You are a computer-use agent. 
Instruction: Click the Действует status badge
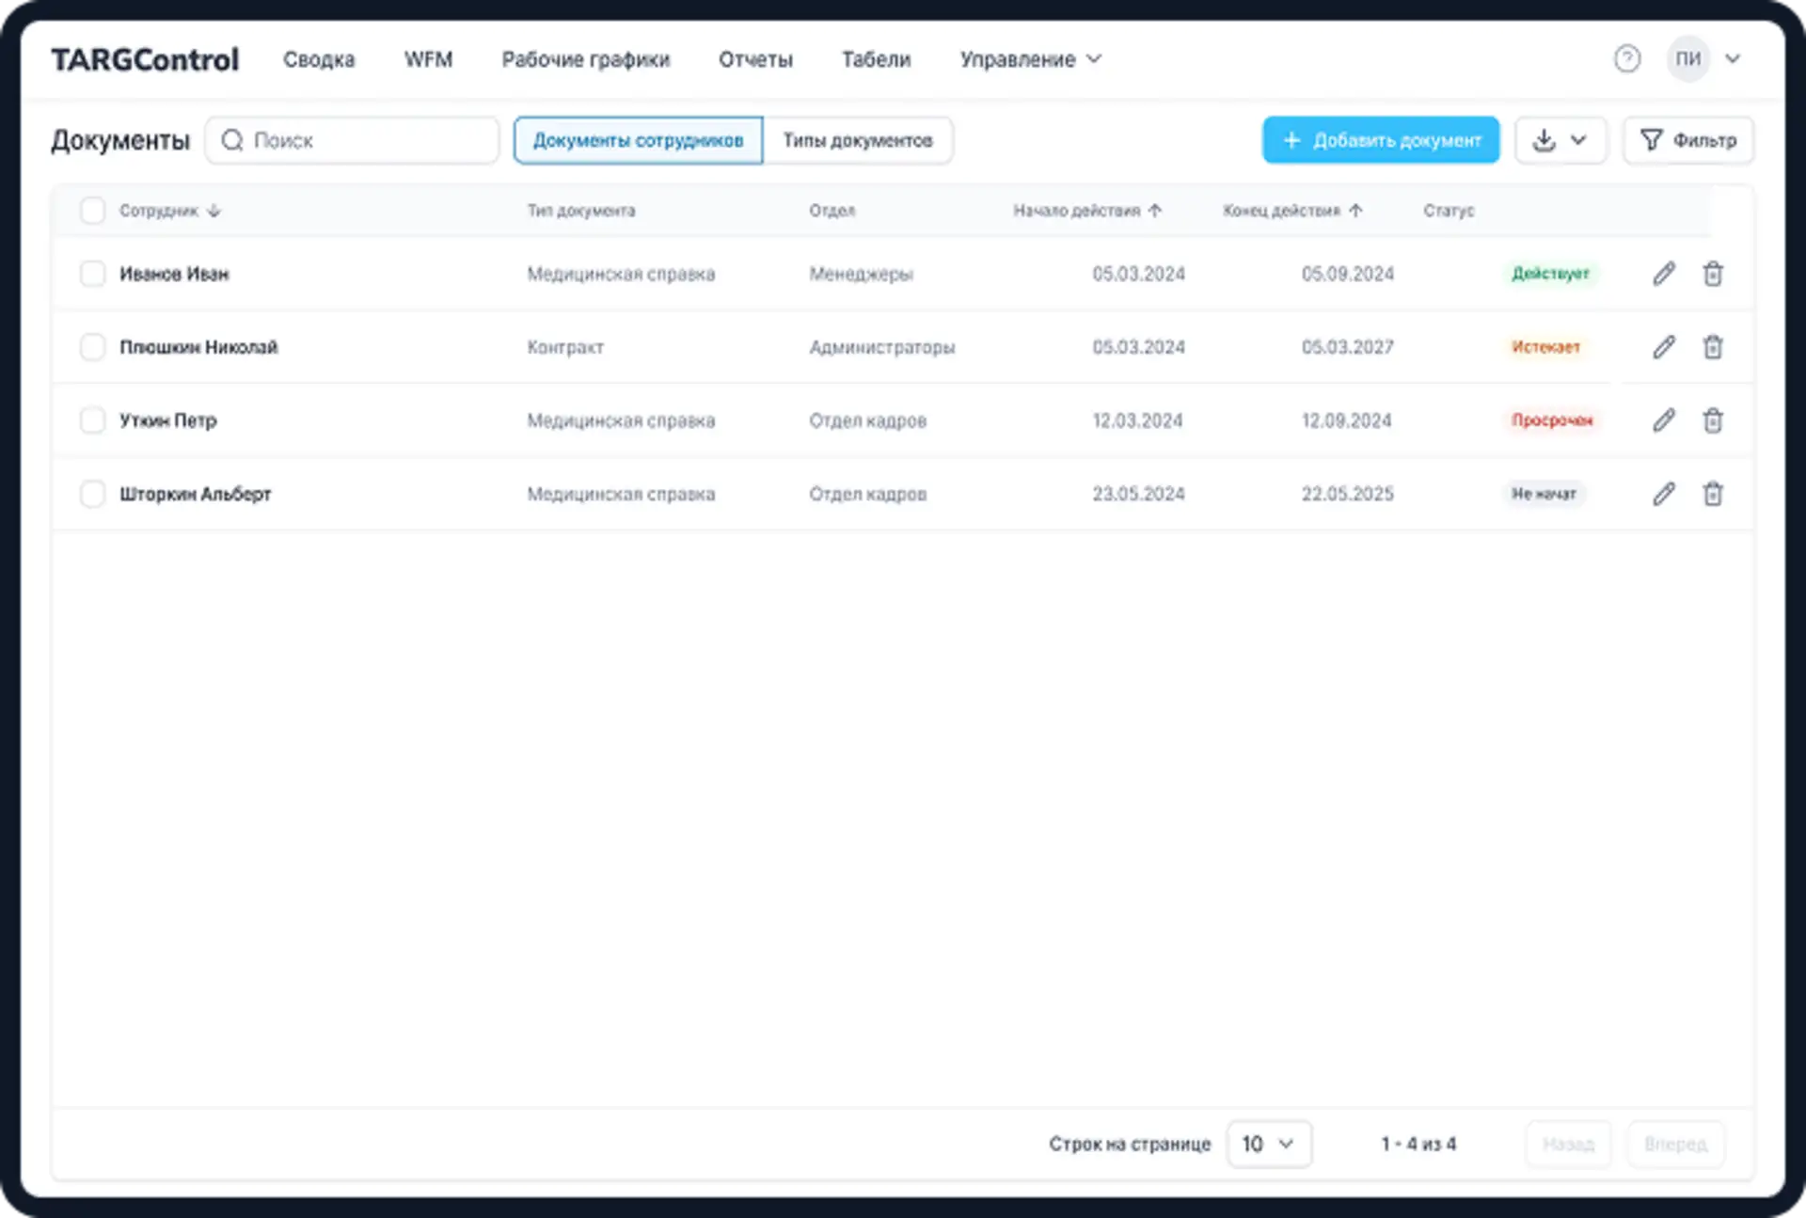coord(1549,274)
